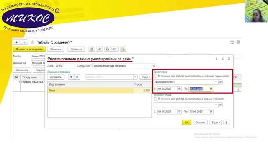The height and width of the screenshot is (151, 268).
Task: Expand the empty Условия труда dropdown
Action: [216, 105]
